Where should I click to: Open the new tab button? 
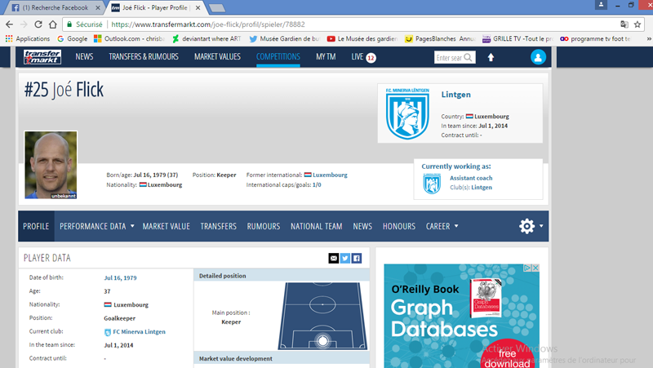[216, 7]
